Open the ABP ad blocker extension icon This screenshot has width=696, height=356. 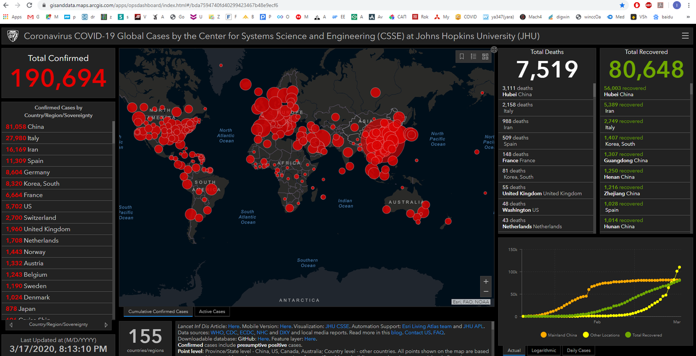[x=649, y=5]
